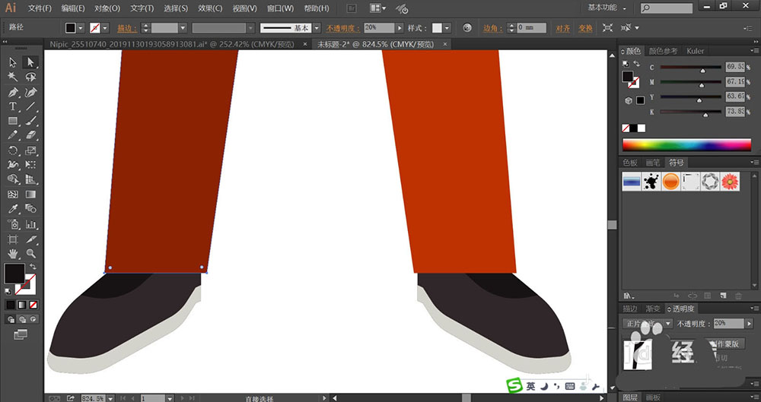Image resolution: width=761 pixels, height=402 pixels.
Task: Click the opacity 20% field in control bar
Action: click(378, 28)
